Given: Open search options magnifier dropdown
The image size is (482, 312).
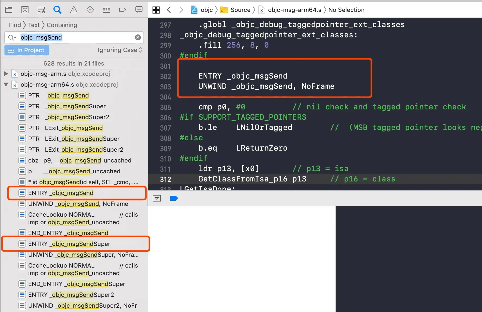Looking at the screenshot, I should [x=12, y=37].
